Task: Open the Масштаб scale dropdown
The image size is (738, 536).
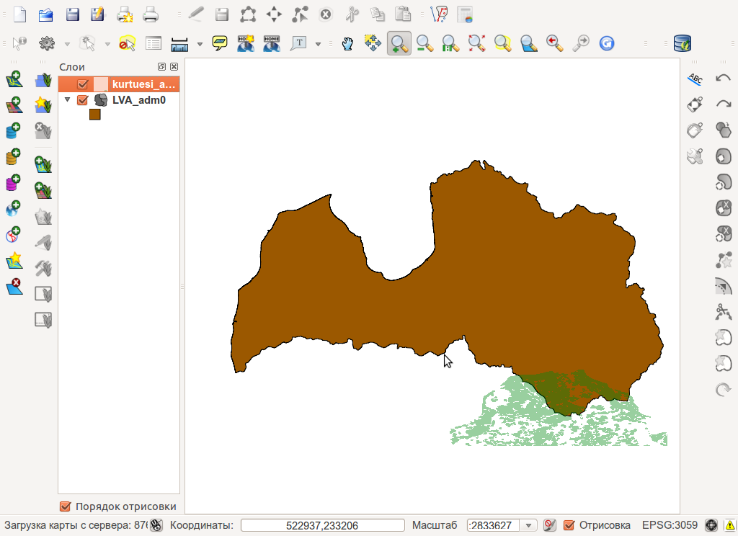Action: [530, 525]
